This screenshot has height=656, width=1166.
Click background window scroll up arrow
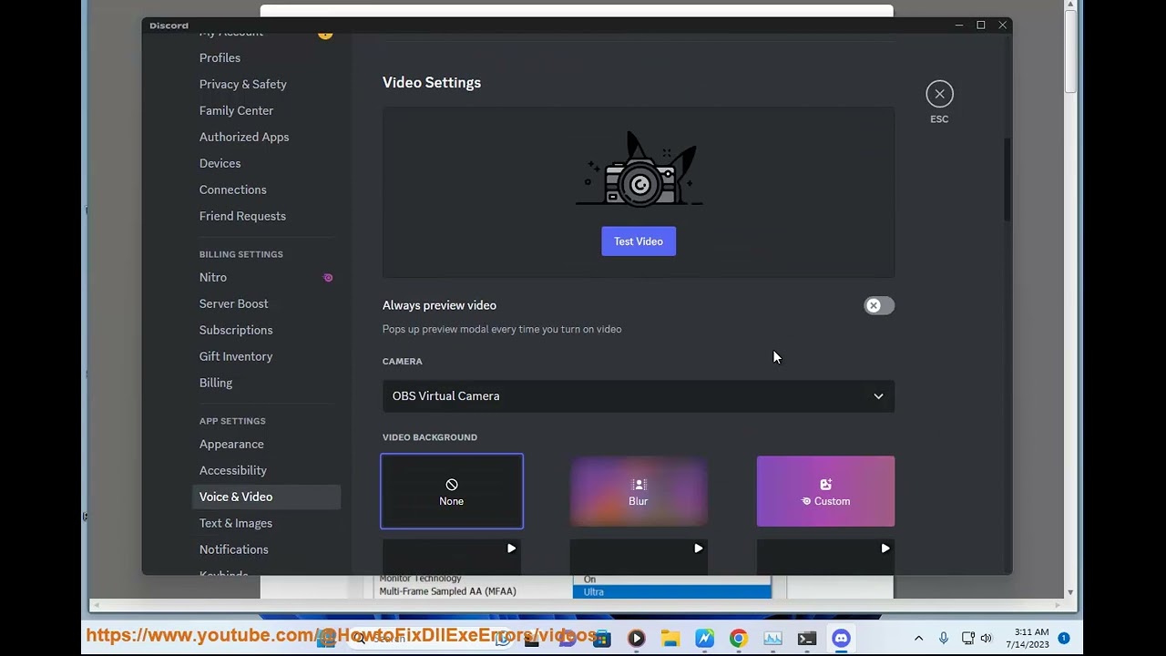(x=1070, y=5)
